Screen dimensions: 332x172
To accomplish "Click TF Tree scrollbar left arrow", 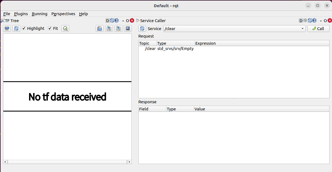I will (5, 162).
